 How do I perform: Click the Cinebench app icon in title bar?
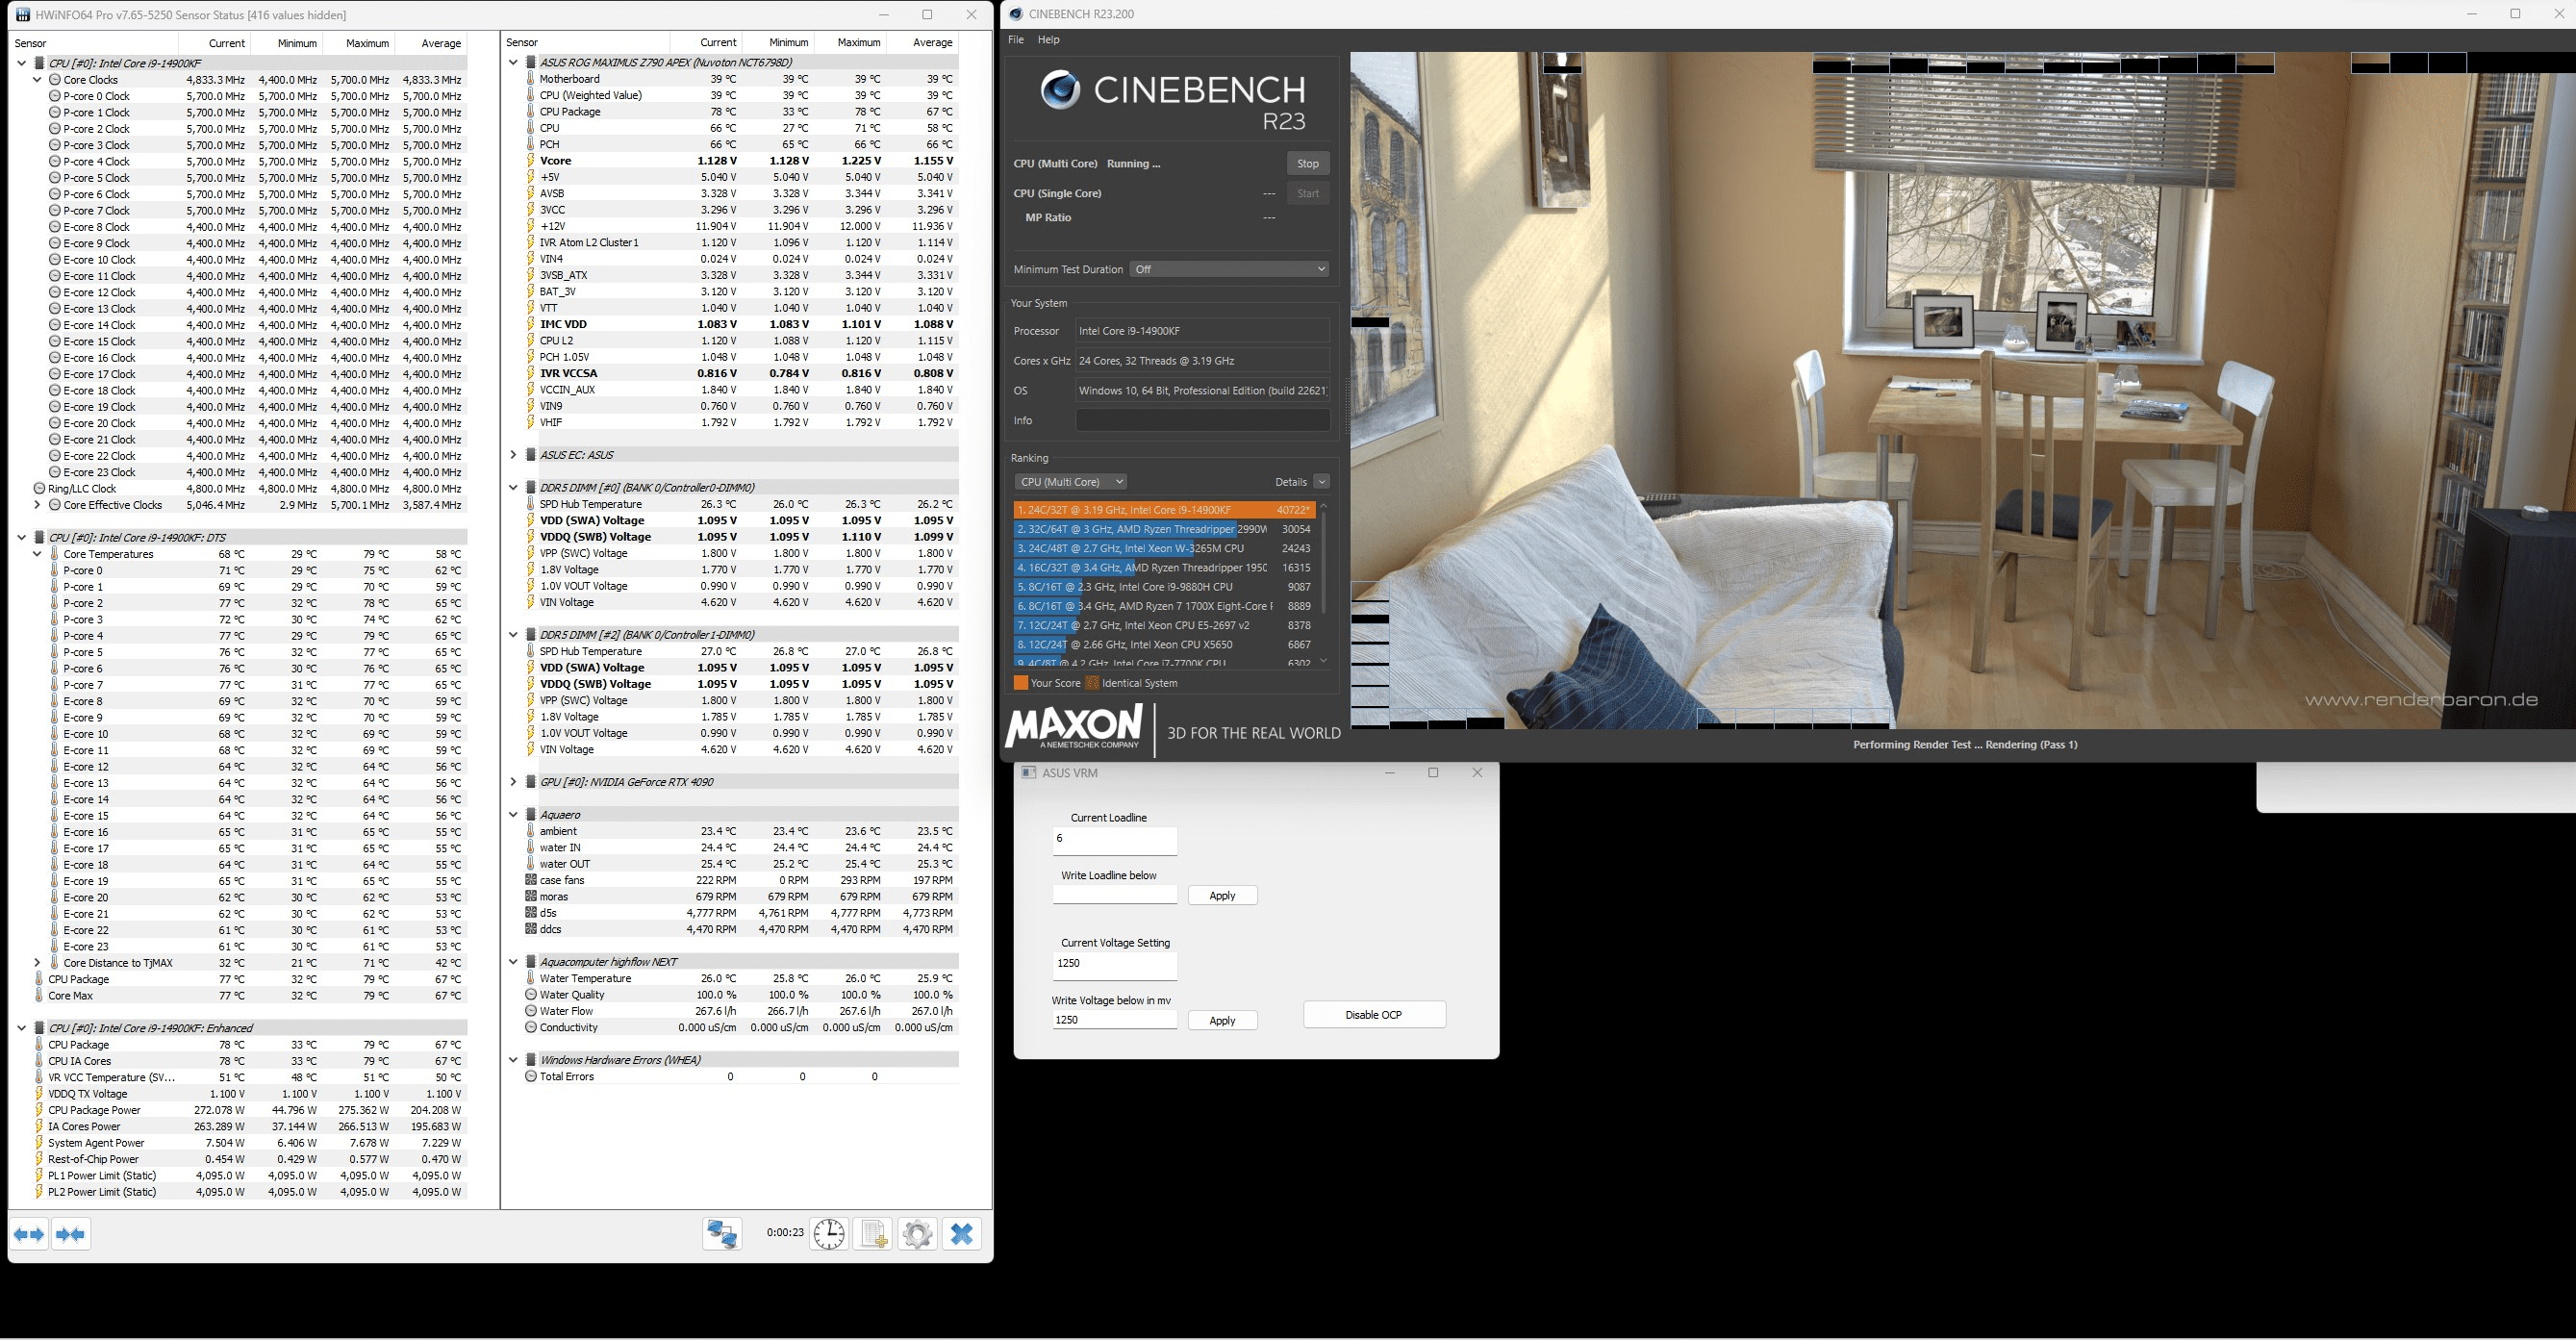pos(1016,14)
